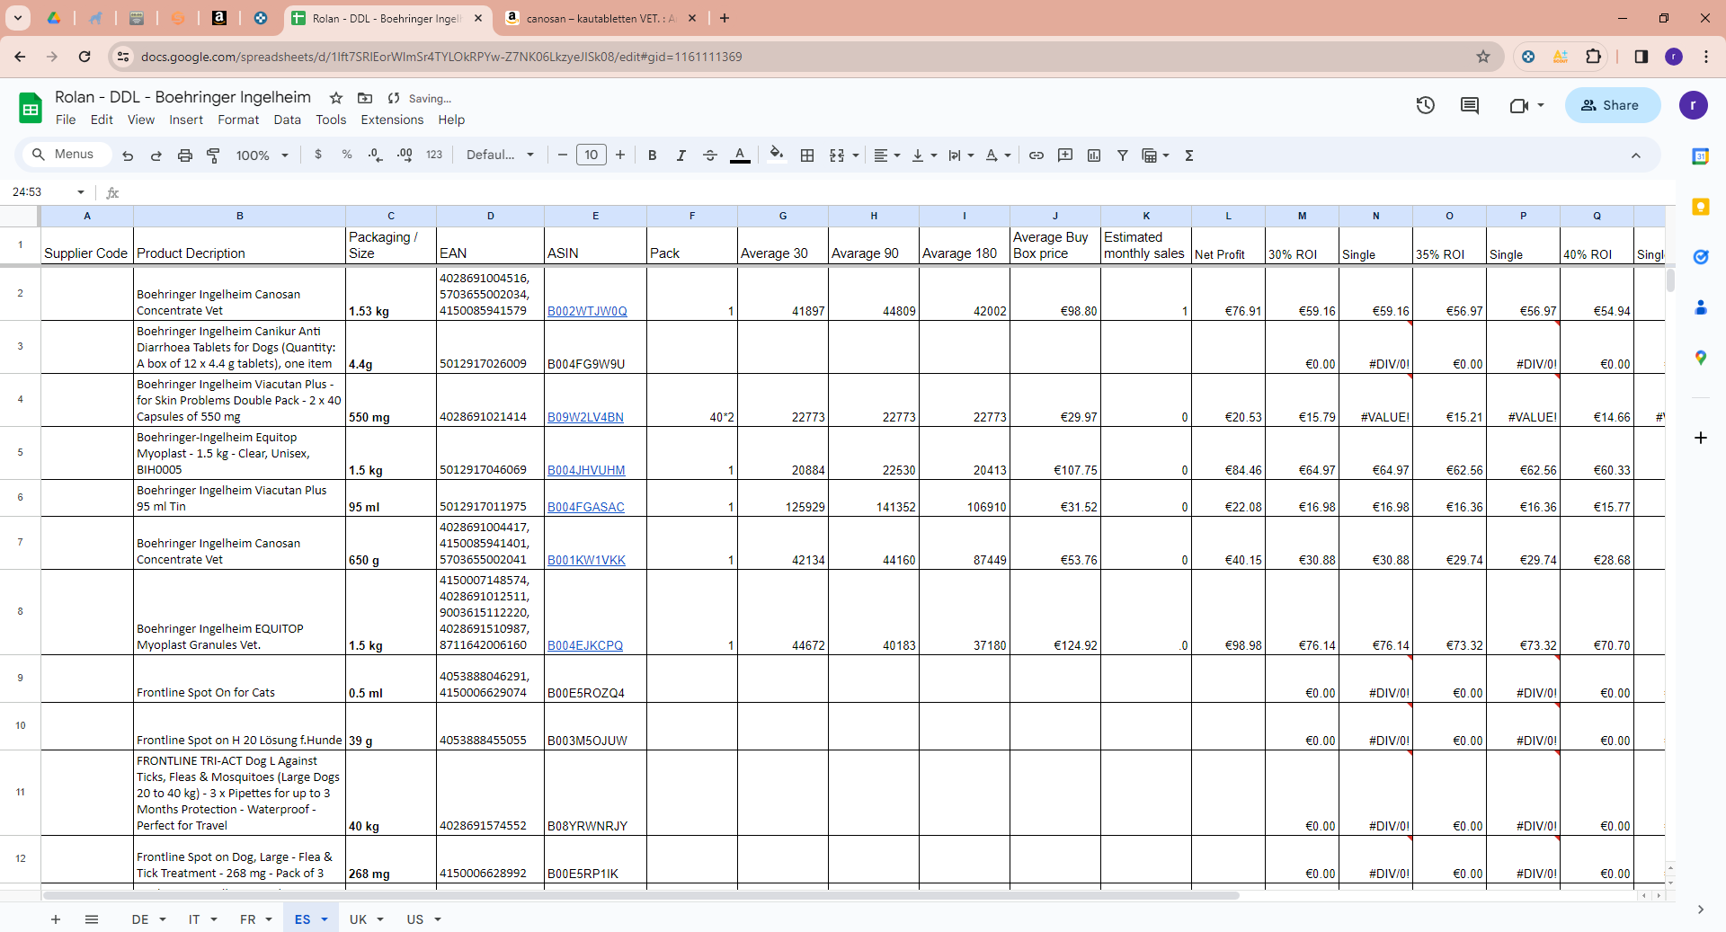This screenshot has height=932, width=1726.
Task: Open the fill color picker
Action: (x=777, y=155)
